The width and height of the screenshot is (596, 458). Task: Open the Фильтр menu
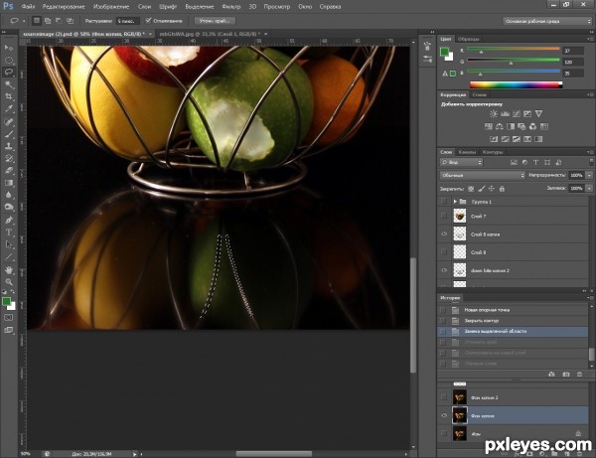click(x=231, y=7)
